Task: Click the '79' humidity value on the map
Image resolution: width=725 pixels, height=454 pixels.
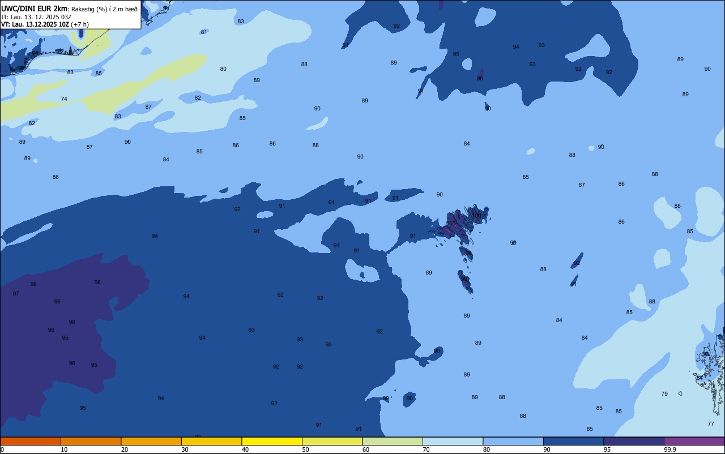Action: (664, 394)
